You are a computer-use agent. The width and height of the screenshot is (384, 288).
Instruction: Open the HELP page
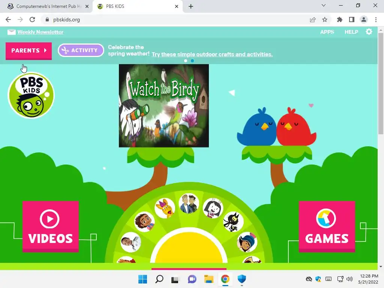[x=351, y=32]
